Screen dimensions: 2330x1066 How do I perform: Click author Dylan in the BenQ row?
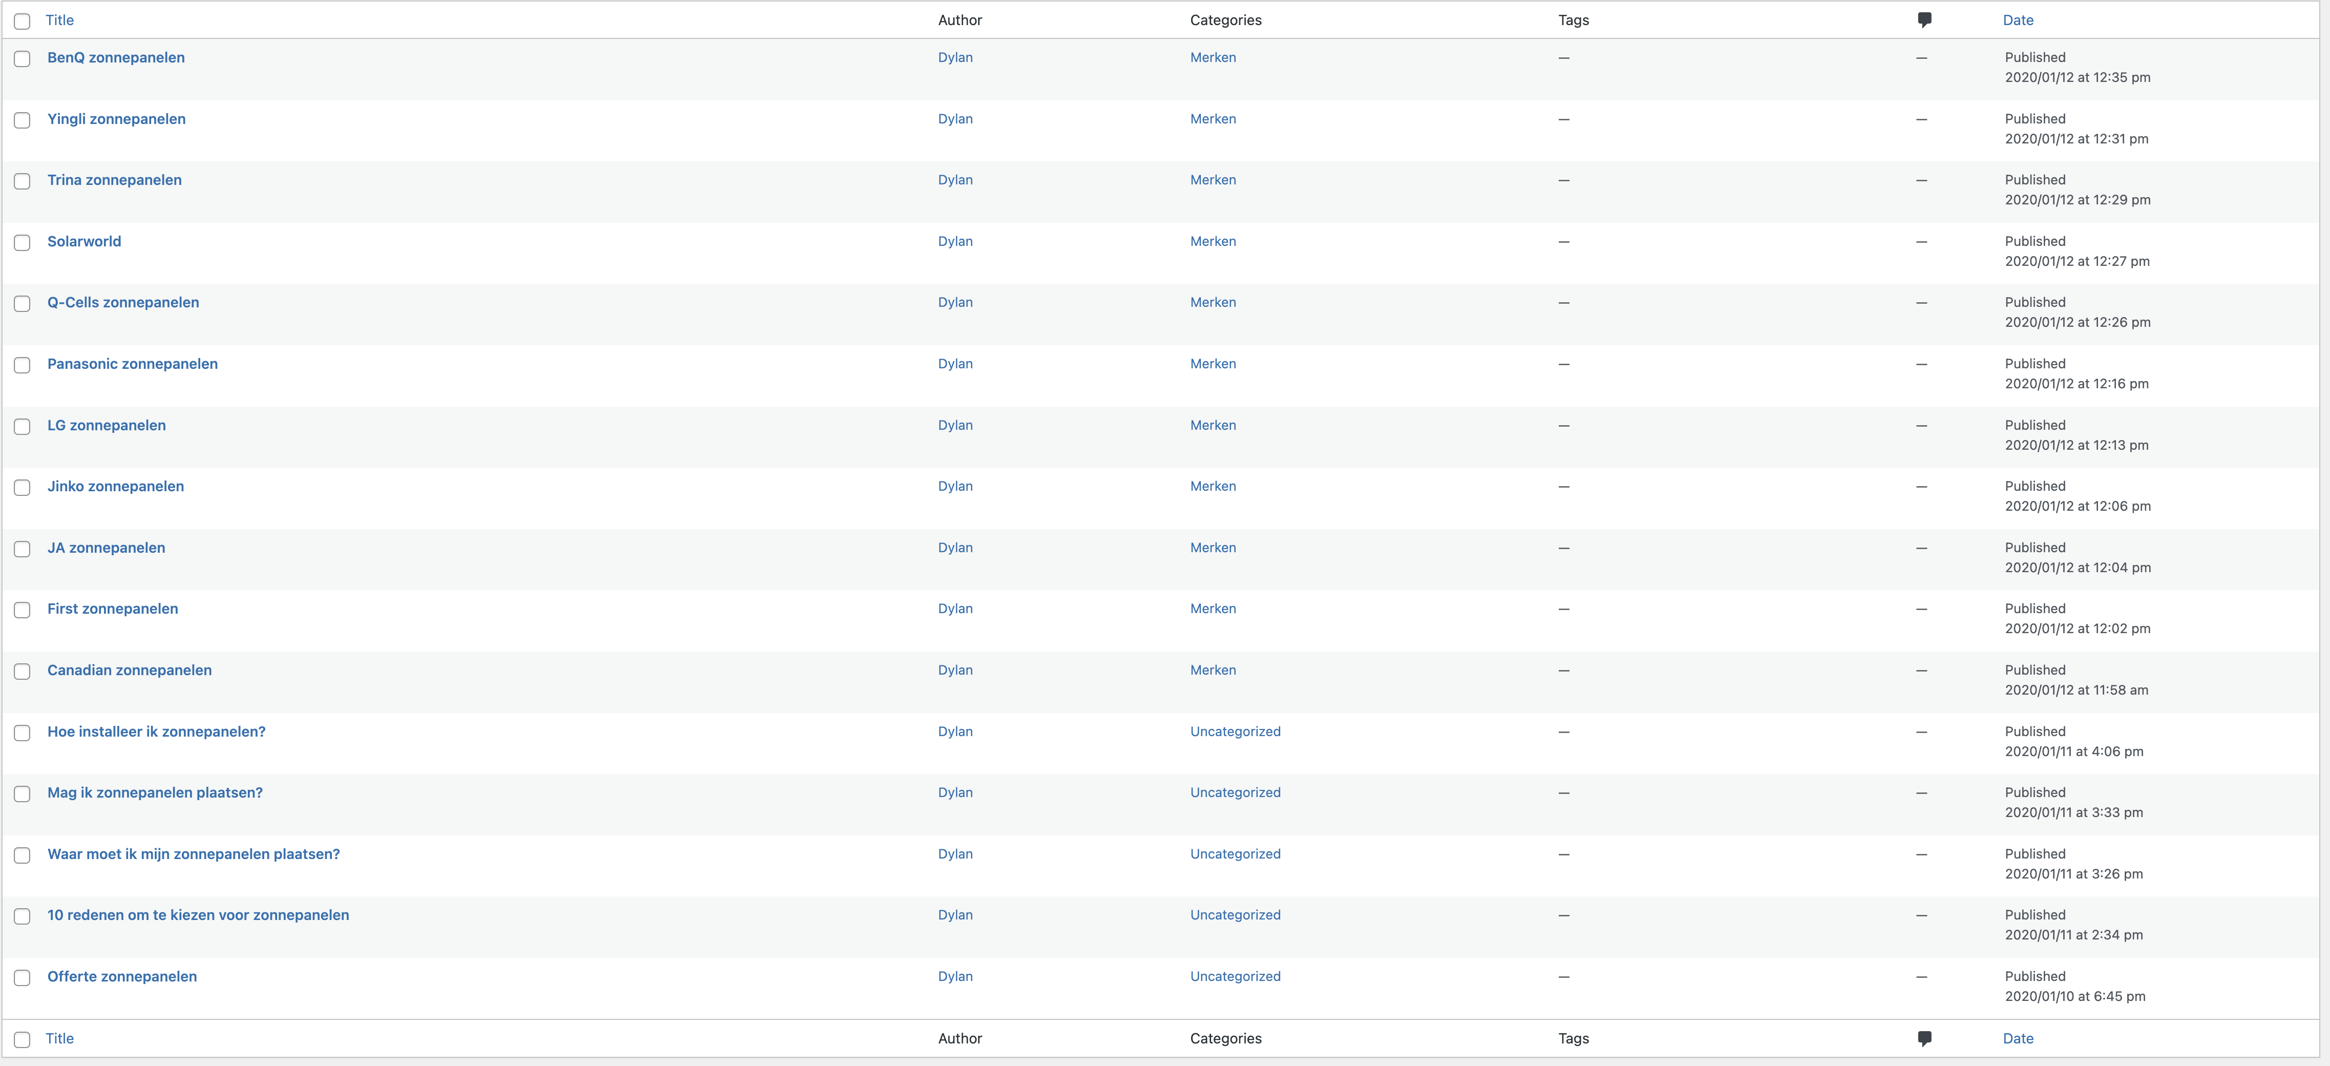pyautogui.click(x=955, y=58)
